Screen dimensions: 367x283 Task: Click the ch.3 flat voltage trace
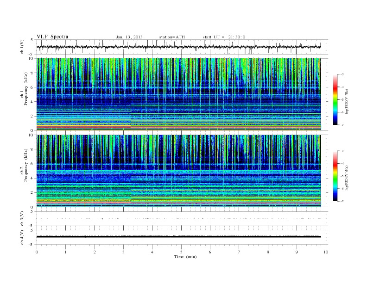[178, 218]
